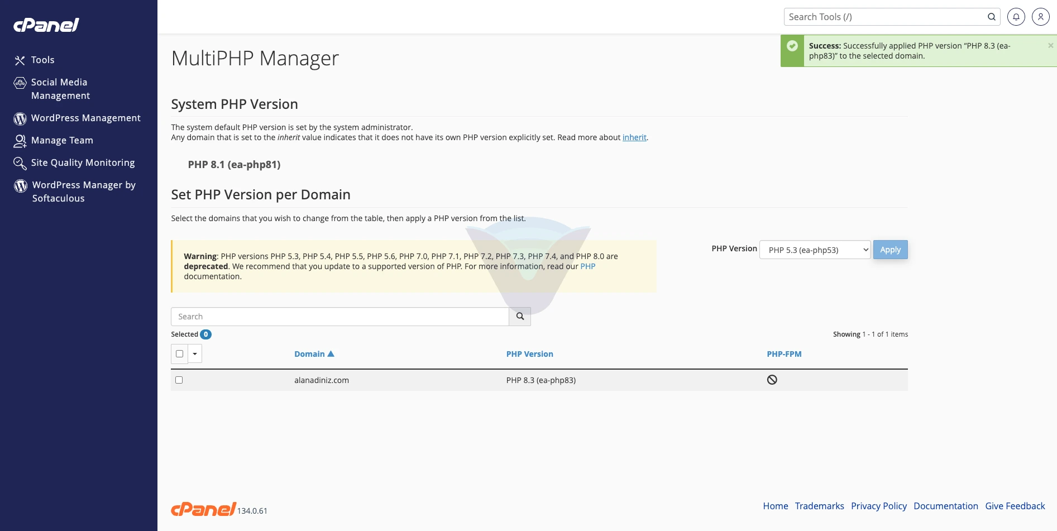Screen dimensions: 1057x531
Task: Check the alanadiniz.com row checkbox
Action: coord(179,380)
